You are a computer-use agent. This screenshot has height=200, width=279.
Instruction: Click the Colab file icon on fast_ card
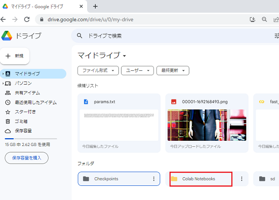[261, 102]
